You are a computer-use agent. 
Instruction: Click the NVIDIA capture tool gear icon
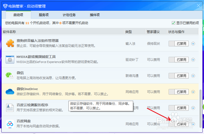click(10, 59)
